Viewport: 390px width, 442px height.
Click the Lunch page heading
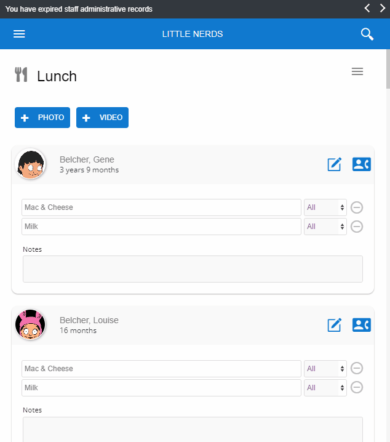(x=57, y=76)
